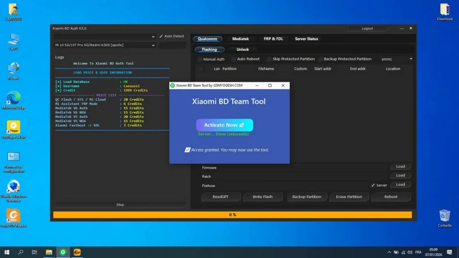Screen dimensions: 459x258
Task: Open the PotPlayer 64 bit desktop icon
Action: 13,128
